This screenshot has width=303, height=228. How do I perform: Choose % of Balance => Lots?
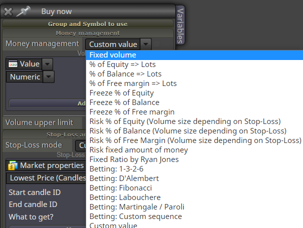pos(194,74)
